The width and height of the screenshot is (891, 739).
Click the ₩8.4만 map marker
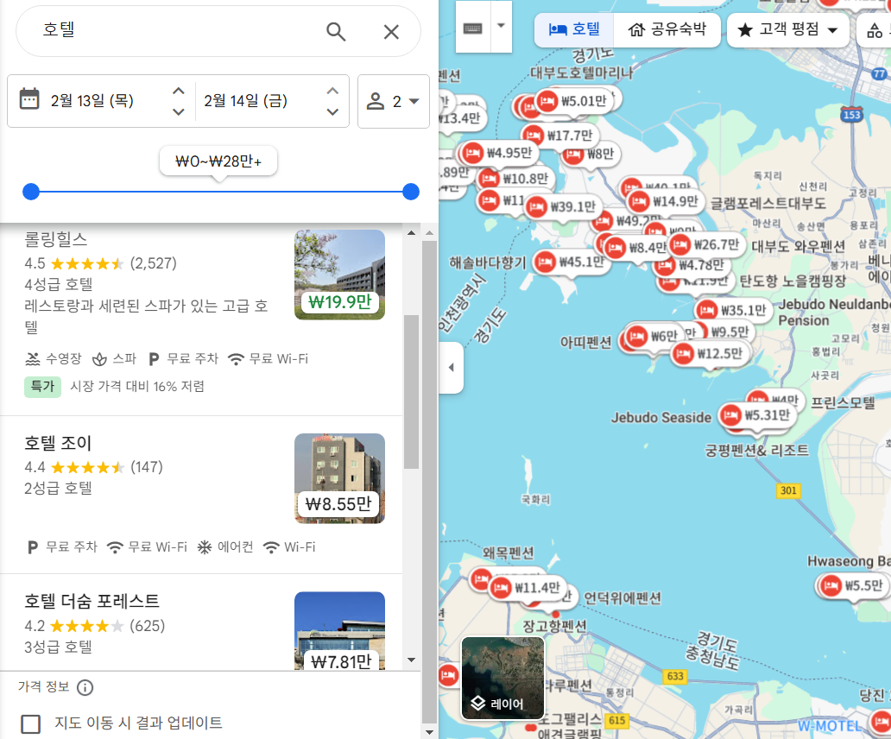[x=635, y=248]
